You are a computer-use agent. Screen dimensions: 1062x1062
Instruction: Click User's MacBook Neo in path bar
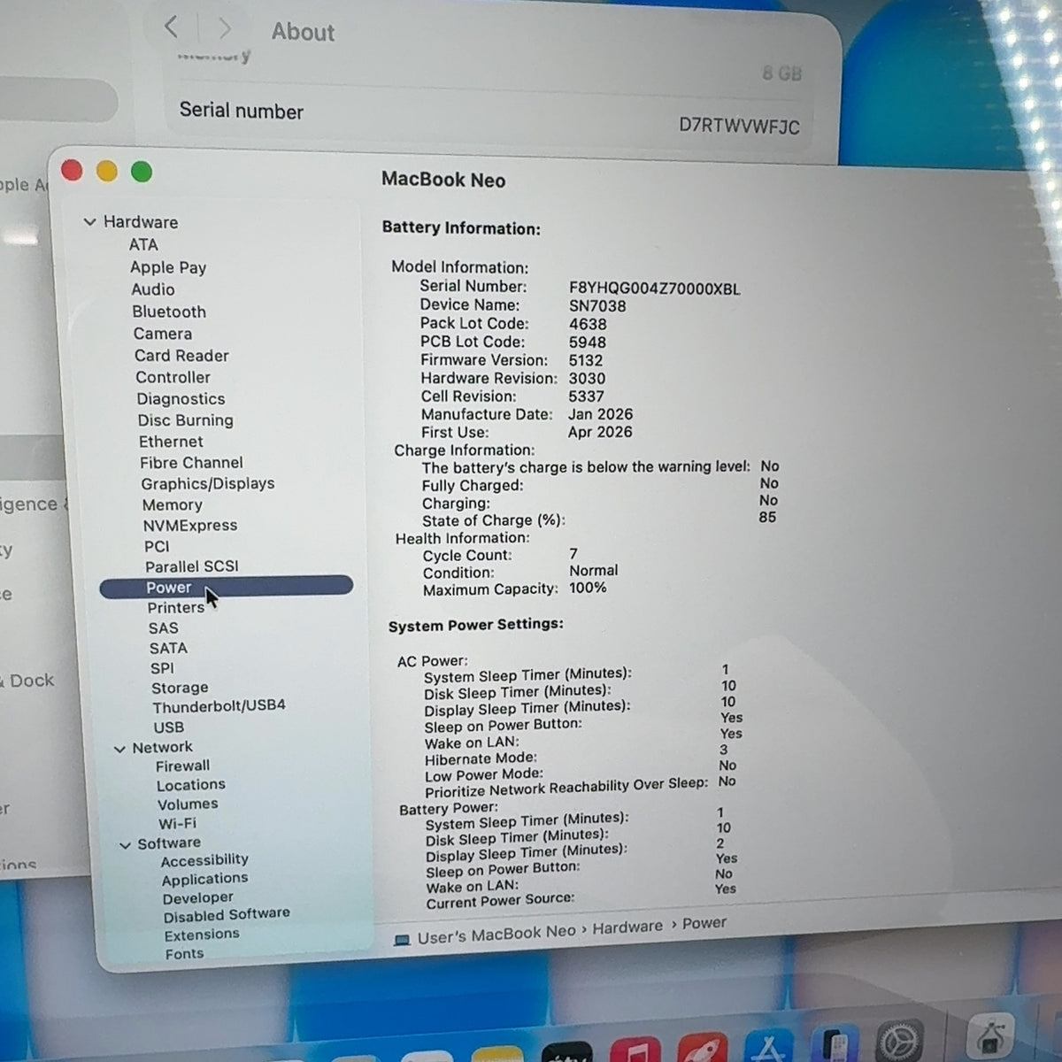pos(496,935)
